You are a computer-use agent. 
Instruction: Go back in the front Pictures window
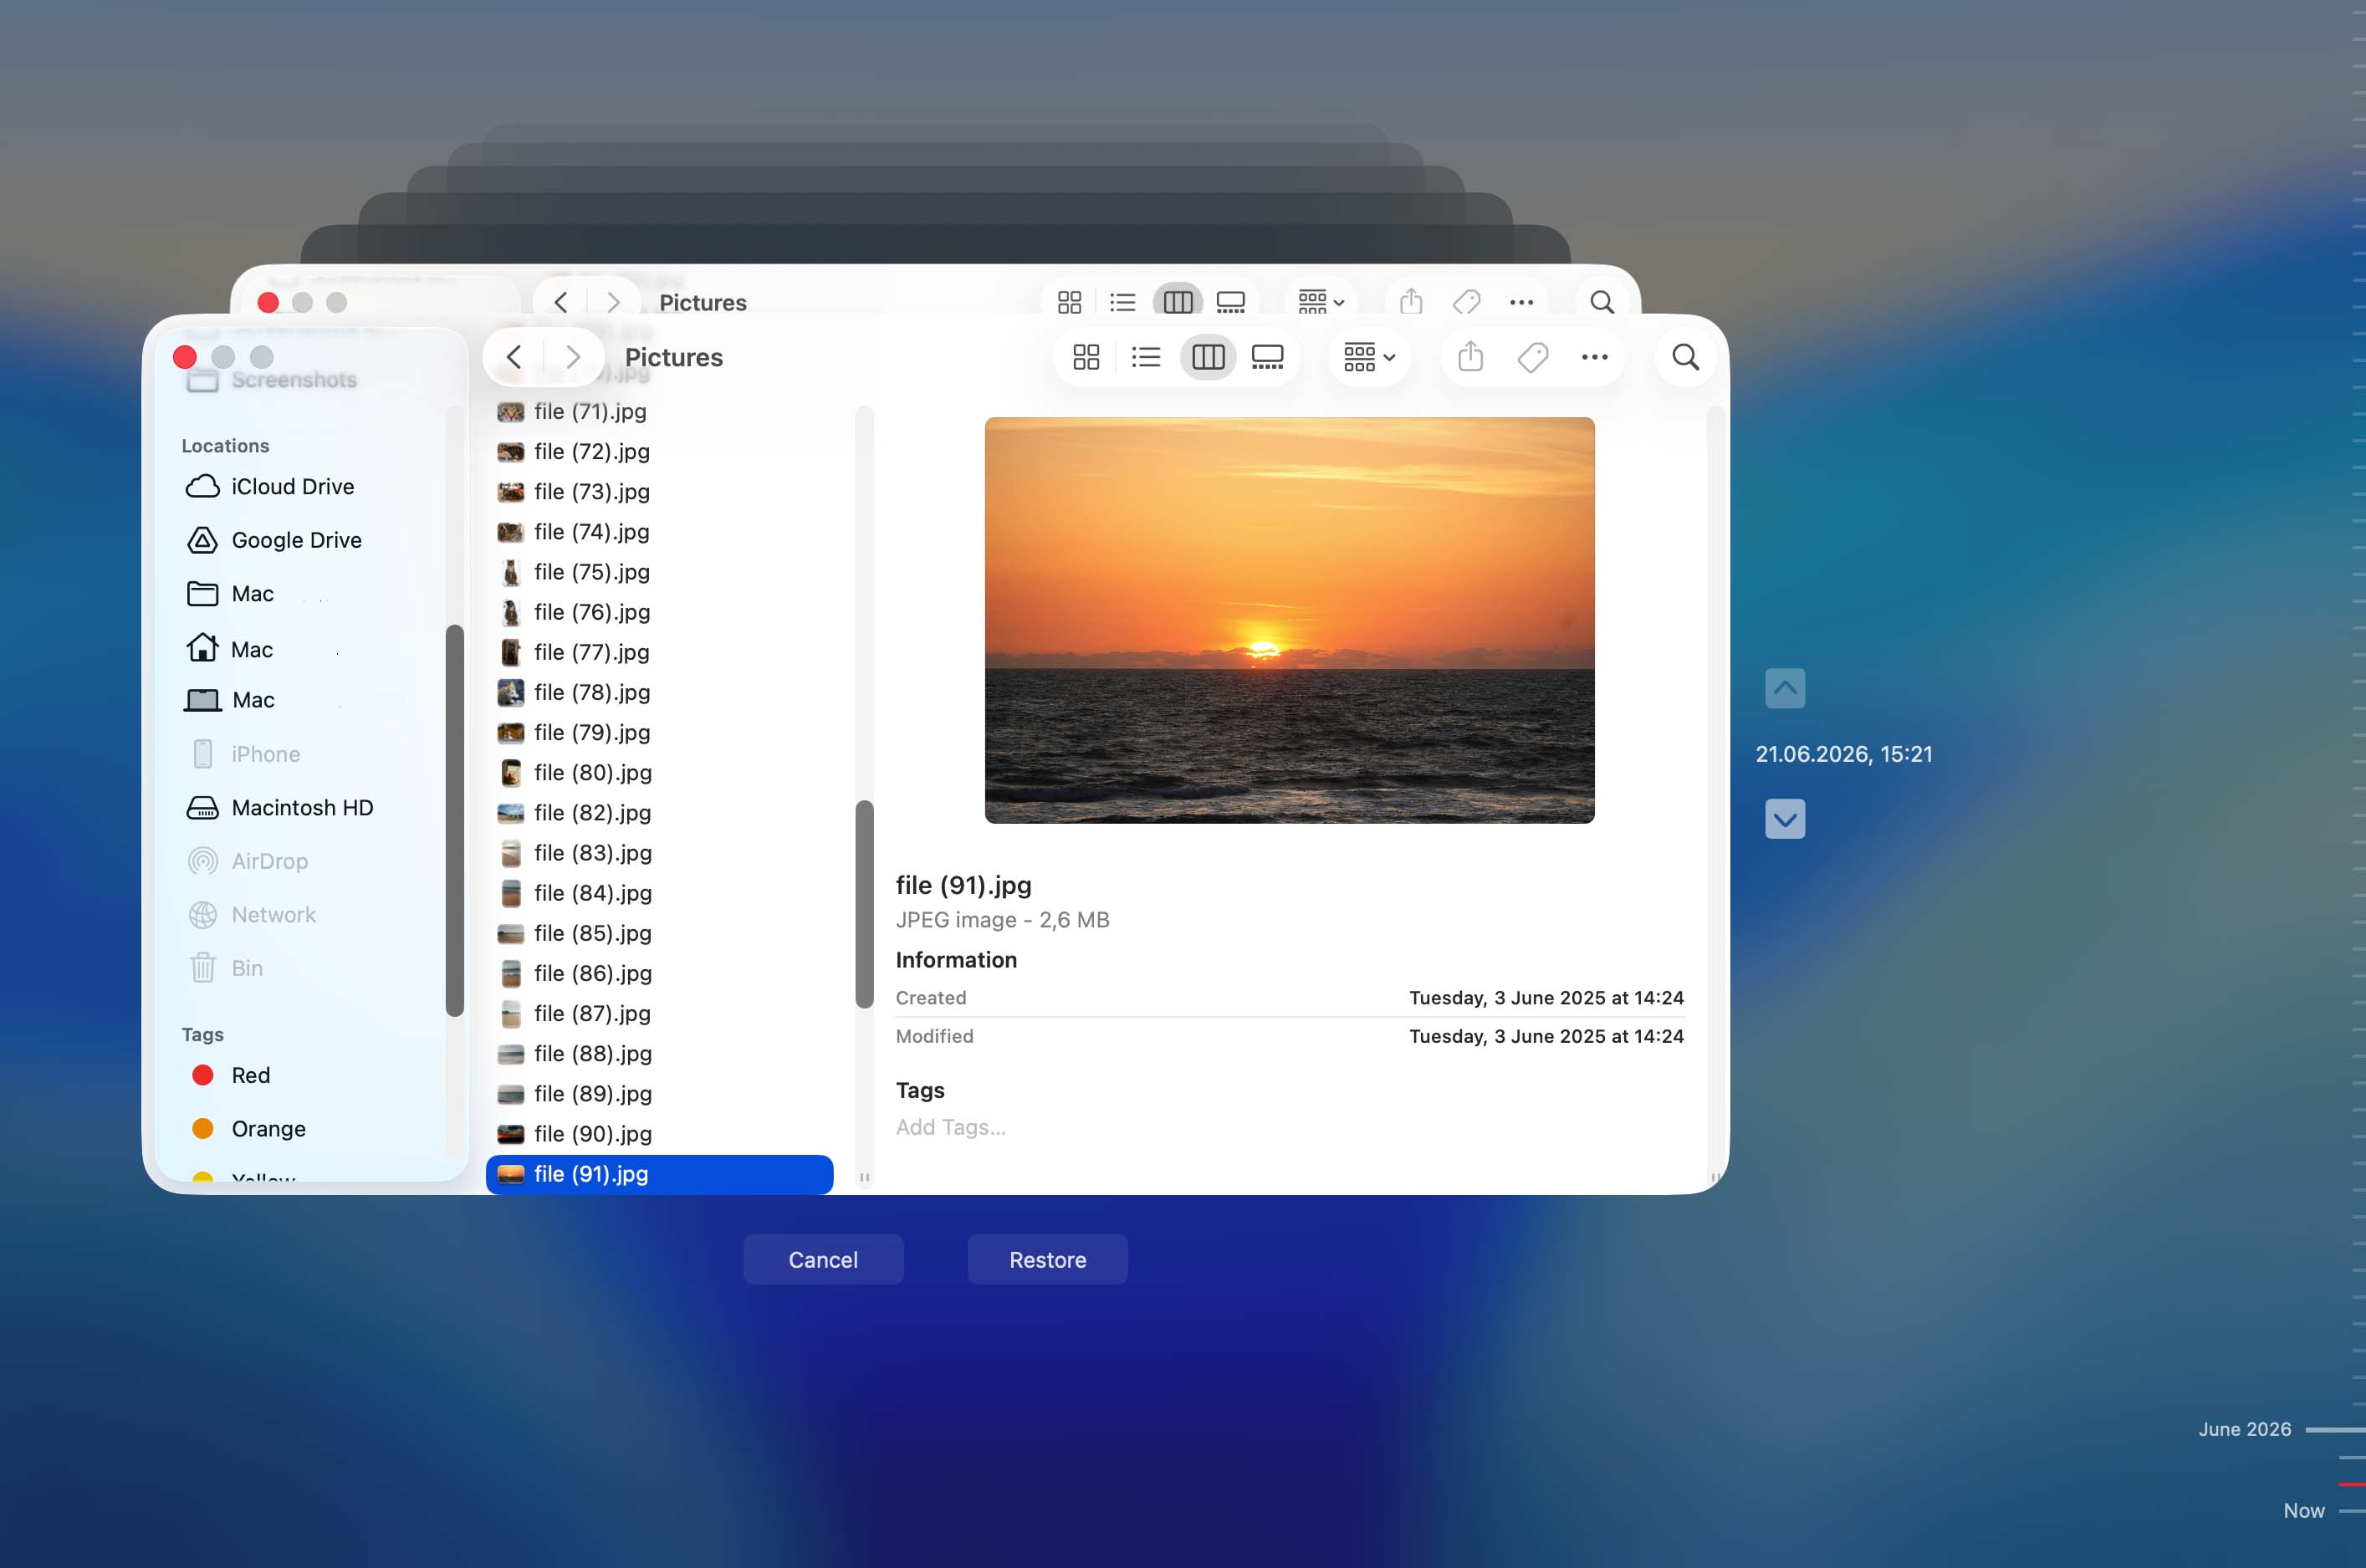[514, 357]
